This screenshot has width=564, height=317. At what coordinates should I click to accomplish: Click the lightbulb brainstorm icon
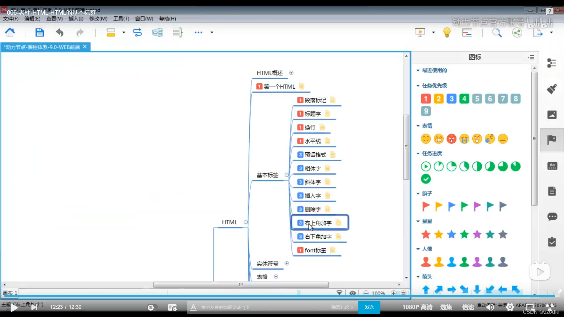(447, 32)
